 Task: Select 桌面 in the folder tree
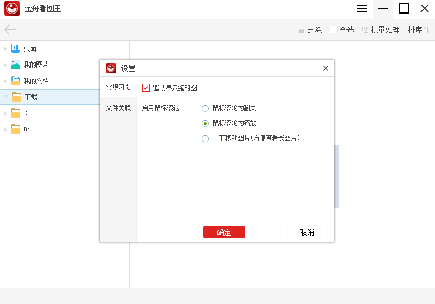30,48
